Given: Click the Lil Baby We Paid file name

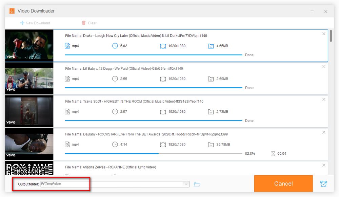Looking at the screenshot, I should (x=124, y=68).
